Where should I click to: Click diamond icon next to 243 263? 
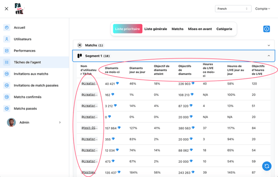(x=193, y=172)
